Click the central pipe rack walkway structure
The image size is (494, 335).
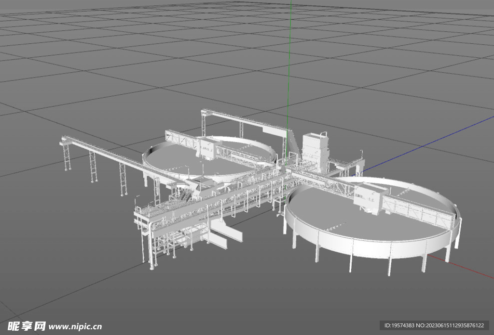(x=218, y=204)
